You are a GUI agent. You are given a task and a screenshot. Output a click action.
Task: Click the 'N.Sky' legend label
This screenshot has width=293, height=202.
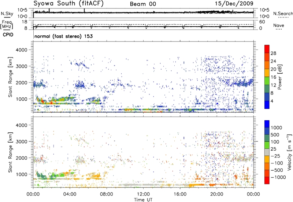point(7,13)
